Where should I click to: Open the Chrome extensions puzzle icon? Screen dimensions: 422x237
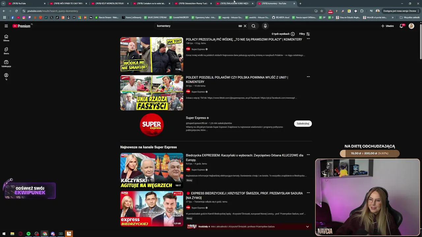(x=362, y=11)
